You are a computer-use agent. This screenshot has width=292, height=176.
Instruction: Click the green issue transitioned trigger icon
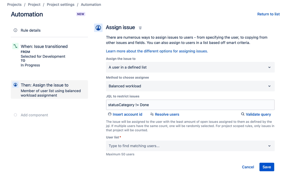(16, 46)
